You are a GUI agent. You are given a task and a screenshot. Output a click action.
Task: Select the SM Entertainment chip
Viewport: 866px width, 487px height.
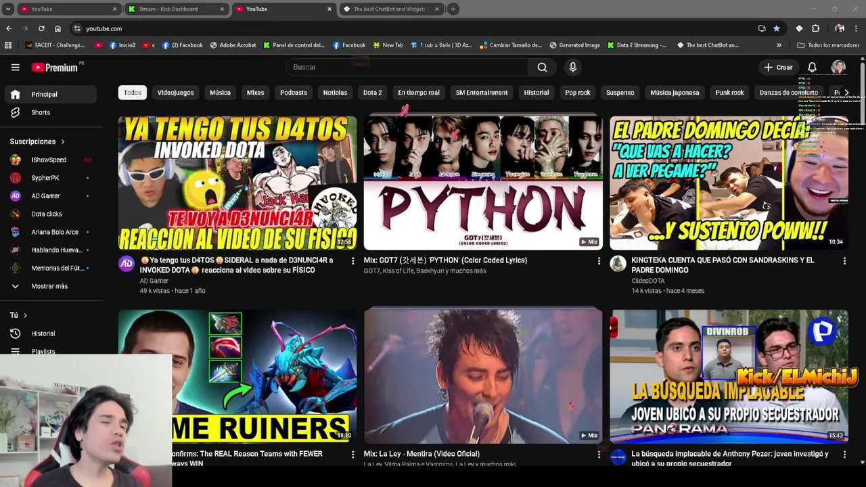pos(482,93)
